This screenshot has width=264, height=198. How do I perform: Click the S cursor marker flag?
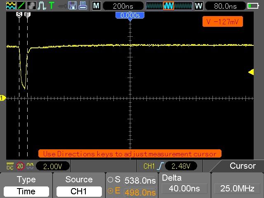pos(19,15)
